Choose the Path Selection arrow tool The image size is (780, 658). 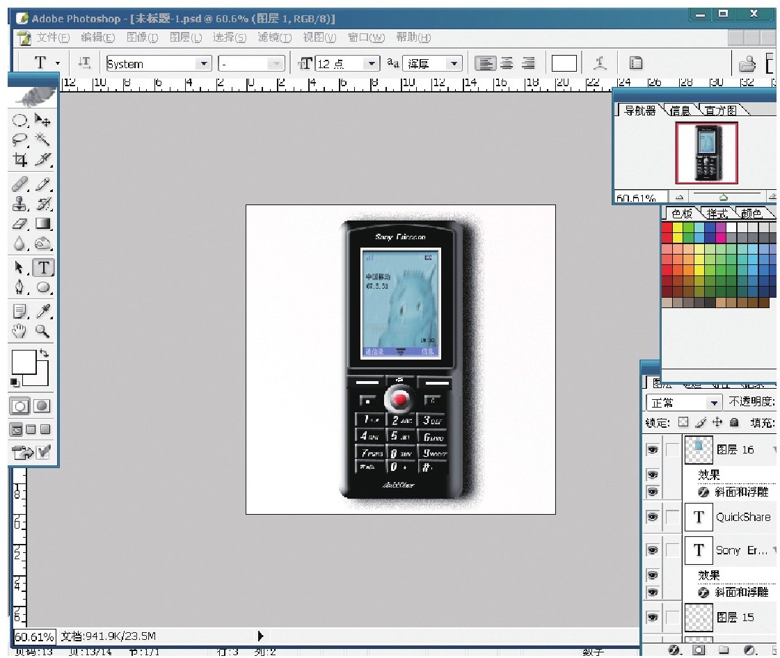(20, 268)
